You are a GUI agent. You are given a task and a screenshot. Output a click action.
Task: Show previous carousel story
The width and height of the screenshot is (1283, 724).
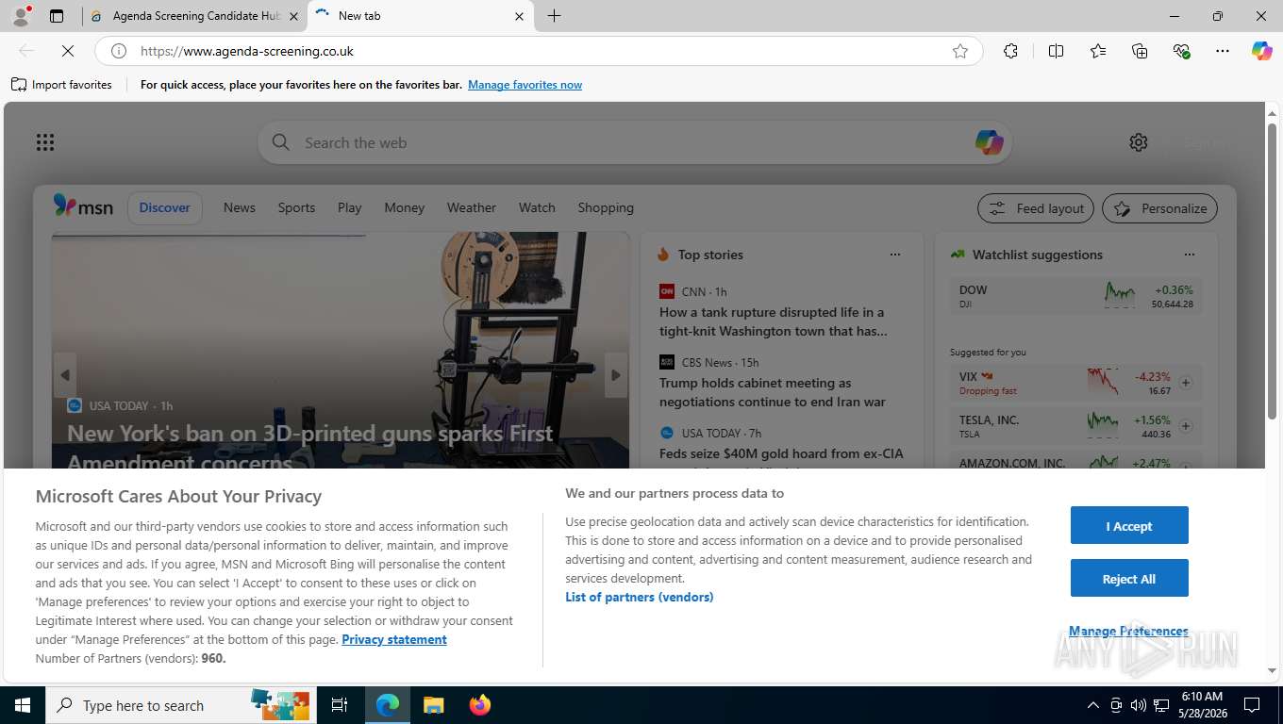coord(64,375)
